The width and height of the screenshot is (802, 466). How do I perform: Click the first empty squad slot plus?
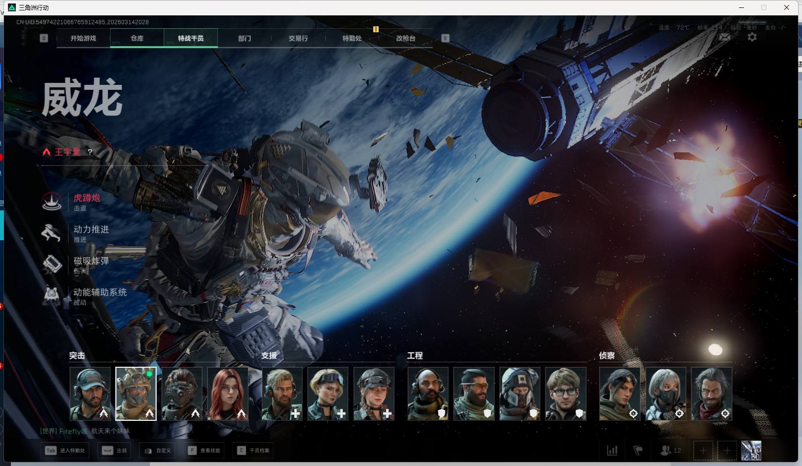click(703, 450)
